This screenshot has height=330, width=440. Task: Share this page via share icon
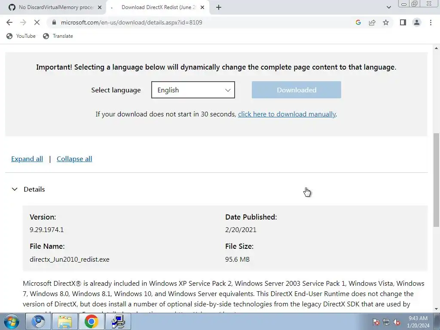point(372,22)
